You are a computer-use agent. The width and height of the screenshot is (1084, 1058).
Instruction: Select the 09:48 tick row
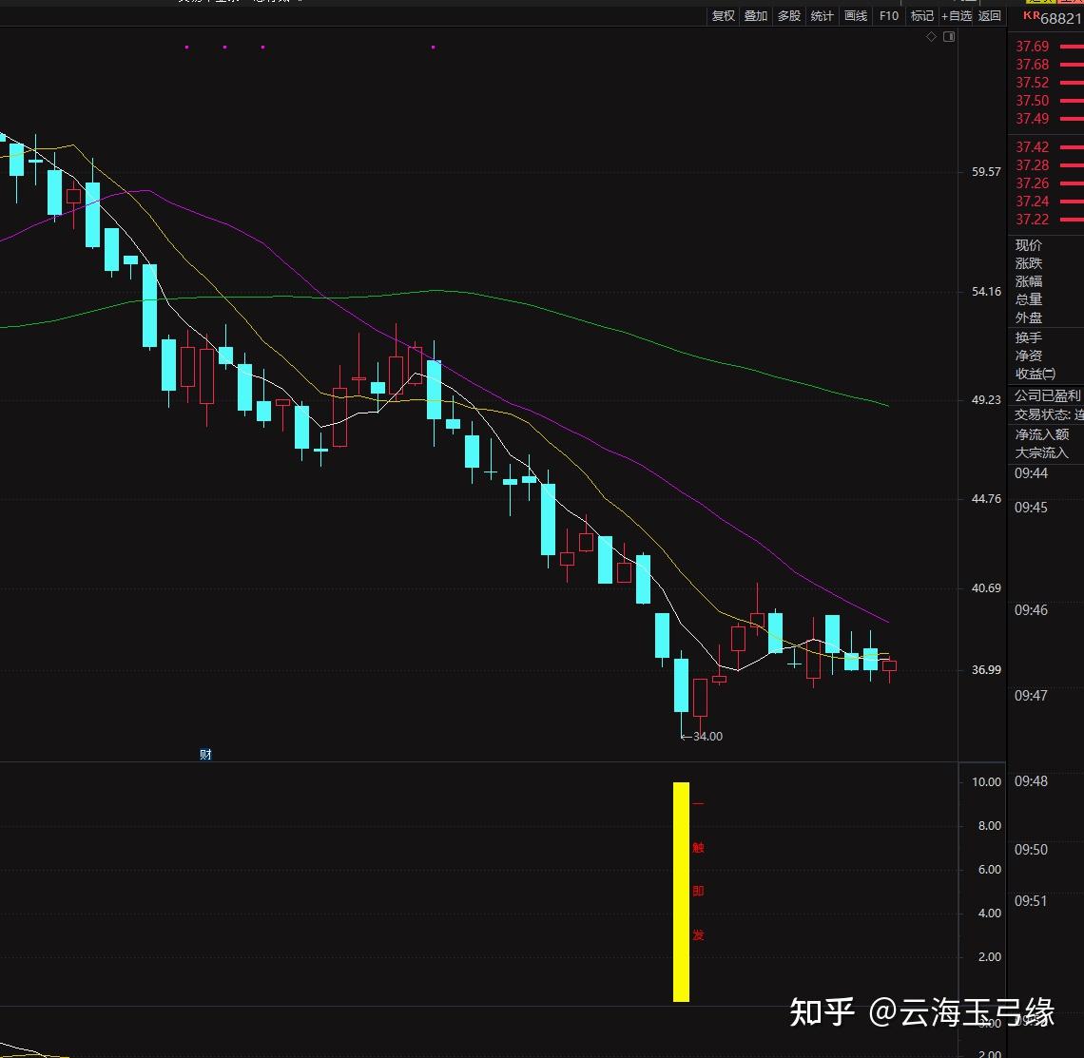tap(1031, 780)
